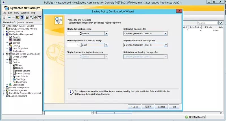Click the Priority column header
This screenshot has width=226, height=121.
click(208, 27)
